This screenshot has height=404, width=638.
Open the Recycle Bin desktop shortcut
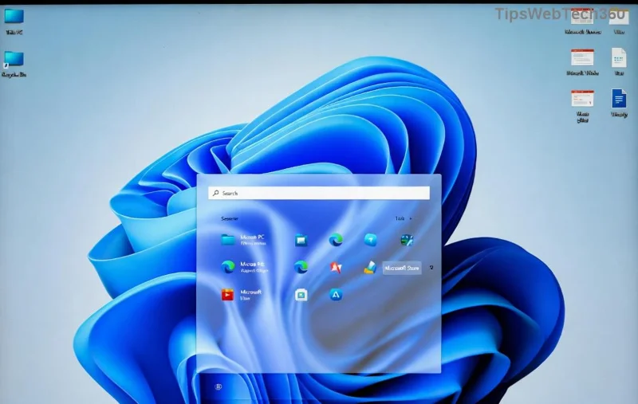(14, 60)
